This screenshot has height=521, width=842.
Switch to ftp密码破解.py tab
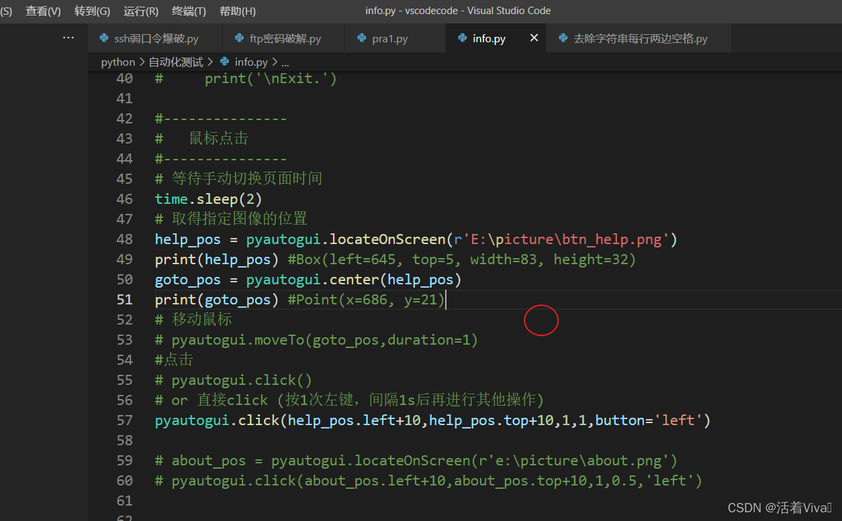[x=283, y=38]
